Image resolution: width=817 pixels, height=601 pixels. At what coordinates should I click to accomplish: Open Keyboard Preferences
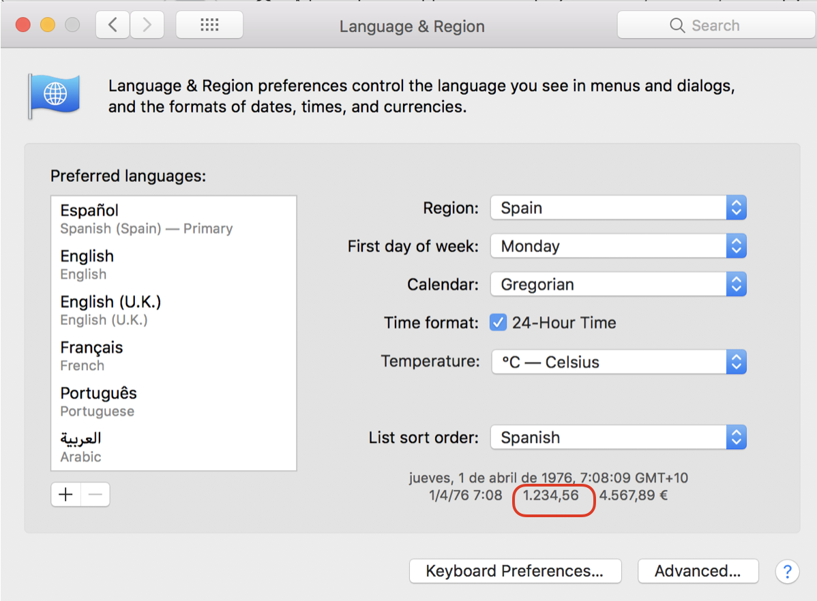pos(515,571)
